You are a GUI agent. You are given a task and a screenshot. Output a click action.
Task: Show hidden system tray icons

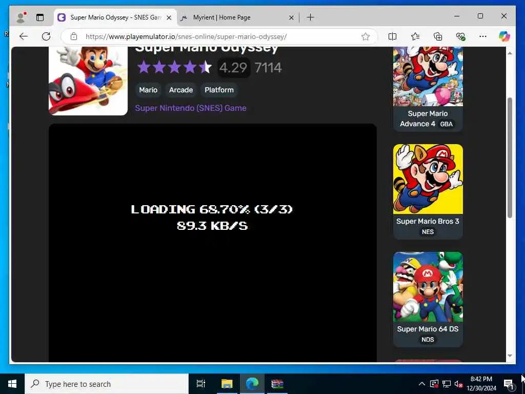point(422,384)
